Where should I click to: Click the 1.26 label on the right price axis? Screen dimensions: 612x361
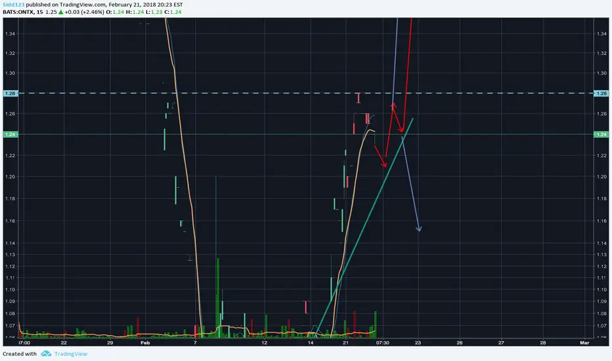point(601,114)
